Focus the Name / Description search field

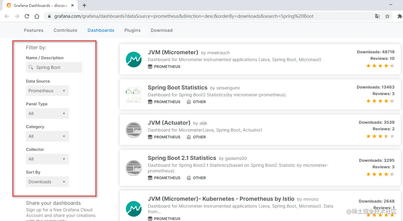54,67
